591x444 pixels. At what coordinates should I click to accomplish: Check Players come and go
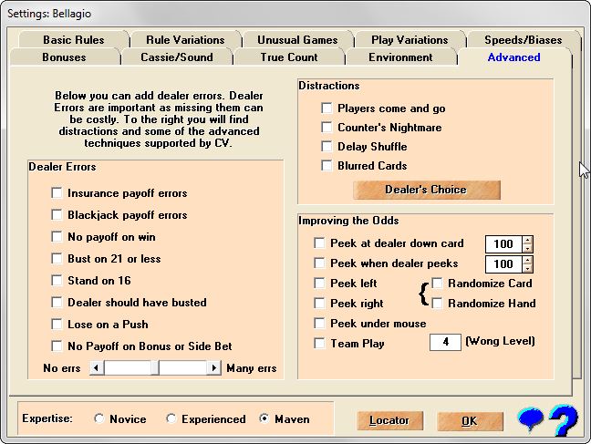click(x=327, y=108)
